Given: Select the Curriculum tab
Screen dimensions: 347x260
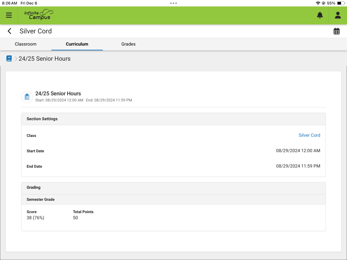Looking at the screenshot, I should pos(77,44).
